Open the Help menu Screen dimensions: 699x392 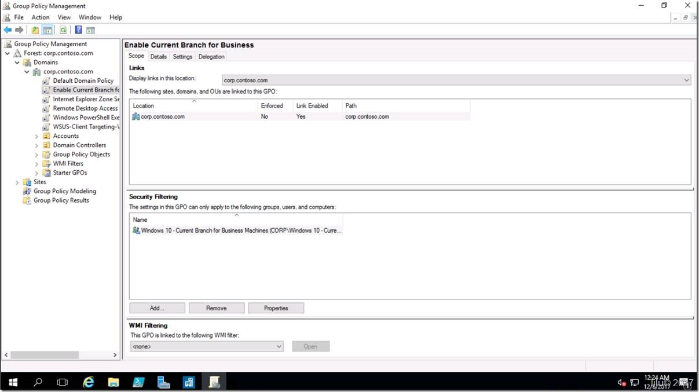(116, 17)
